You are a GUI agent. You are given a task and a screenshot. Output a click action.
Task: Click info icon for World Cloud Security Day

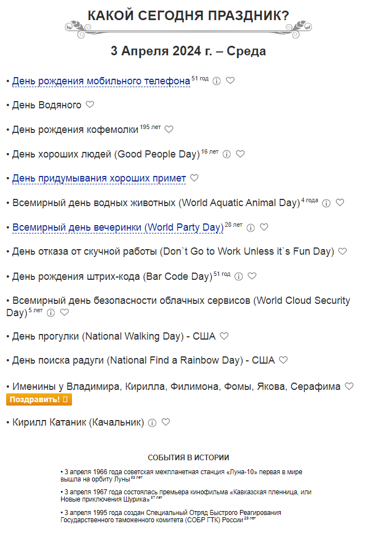pyautogui.click(x=51, y=313)
